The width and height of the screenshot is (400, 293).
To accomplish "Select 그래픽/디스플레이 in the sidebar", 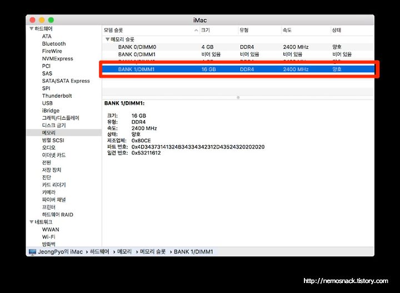I will [x=61, y=118].
